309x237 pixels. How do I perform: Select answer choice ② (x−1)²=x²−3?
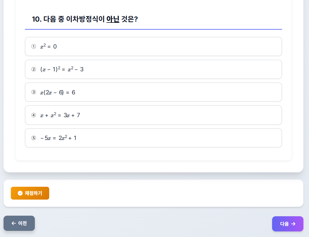pos(153,69)
